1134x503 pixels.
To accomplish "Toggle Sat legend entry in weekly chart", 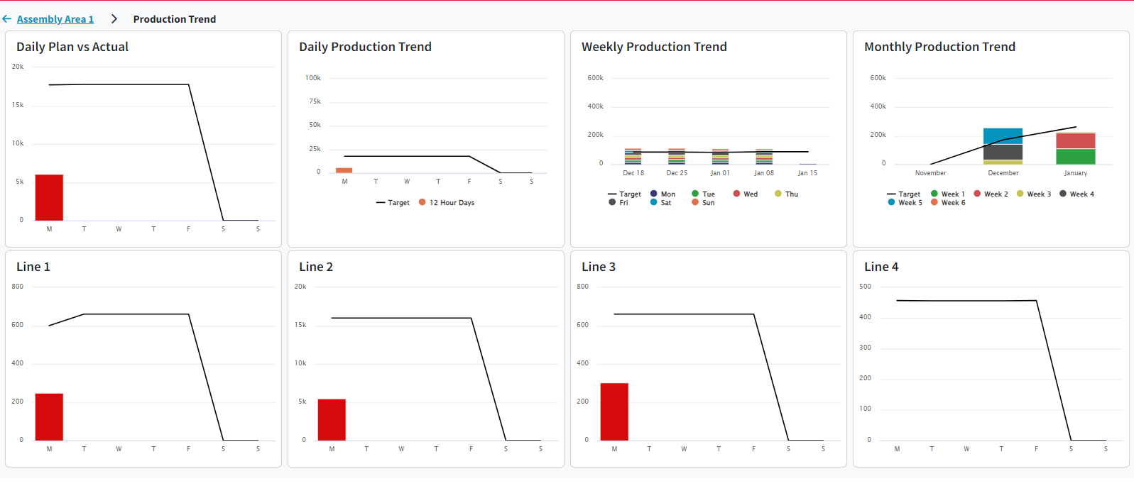I will pos(660,203).
